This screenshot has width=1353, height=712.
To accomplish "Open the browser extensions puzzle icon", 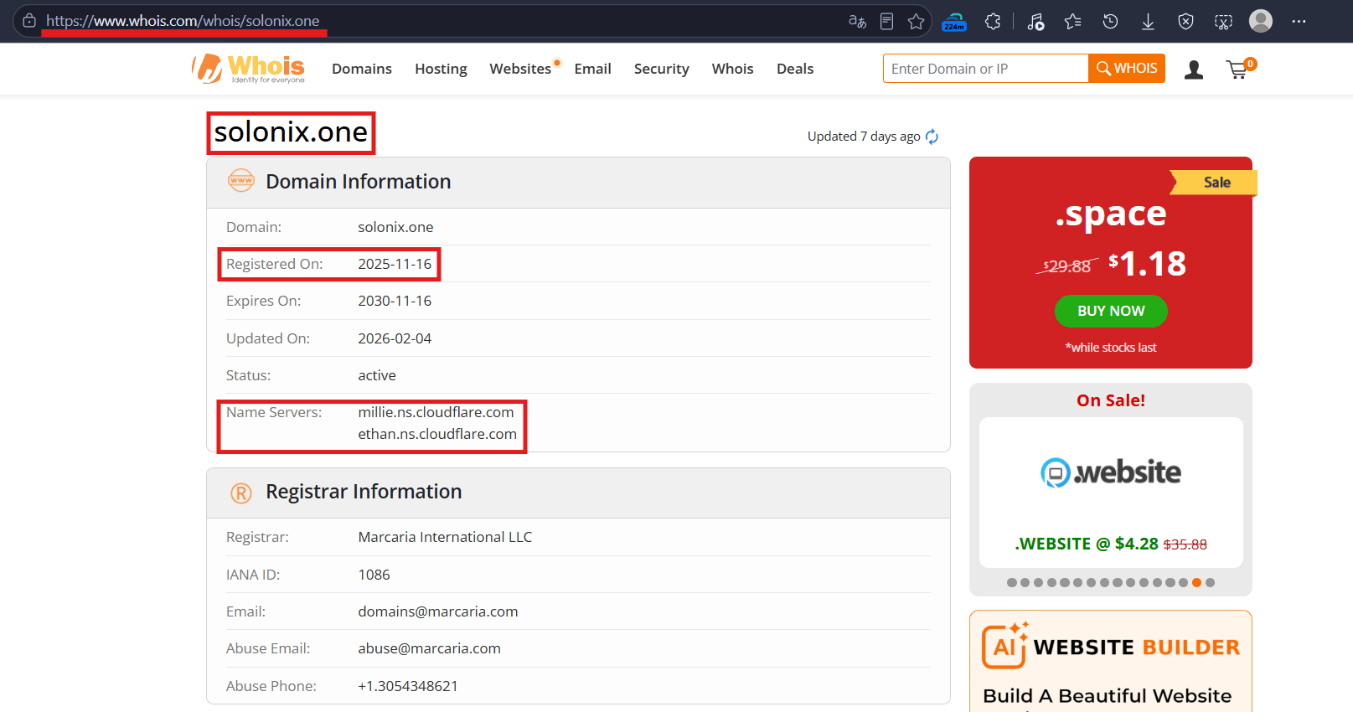I will coord(993,22).
